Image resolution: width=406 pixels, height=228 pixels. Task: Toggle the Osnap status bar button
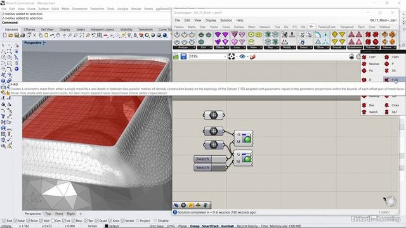pyautogui.click(x=195, y=226)
